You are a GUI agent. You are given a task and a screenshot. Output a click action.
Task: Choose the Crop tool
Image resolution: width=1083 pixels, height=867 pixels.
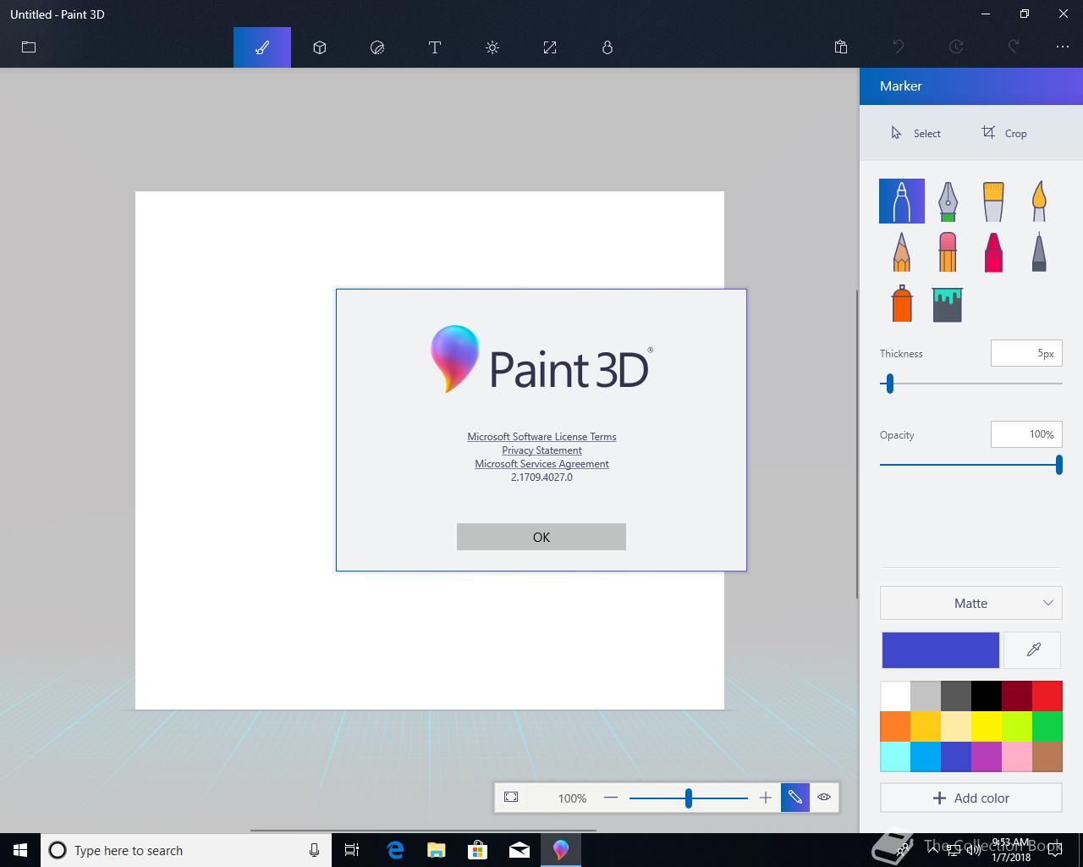coord(1004,133)
